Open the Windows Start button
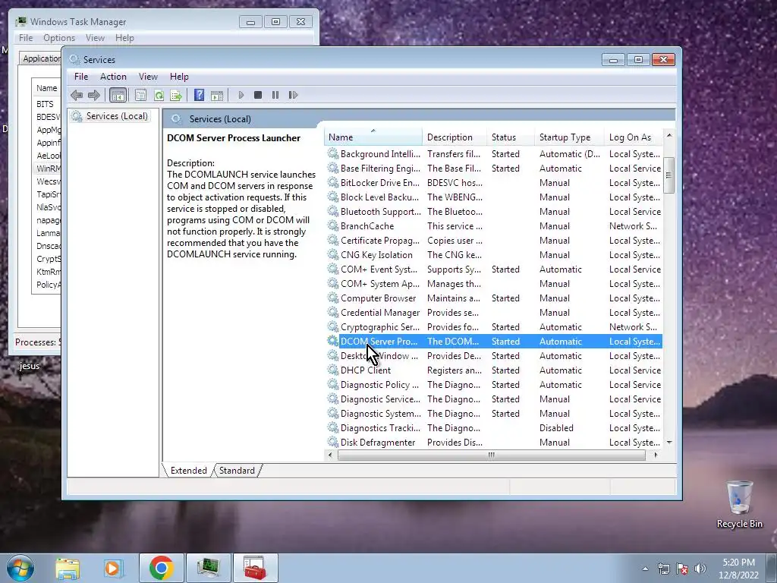Screen dimensions: 777x583 point(20,568)
